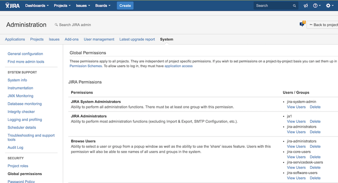
Task: Select the System tab
Action: [x=166, y=39]
